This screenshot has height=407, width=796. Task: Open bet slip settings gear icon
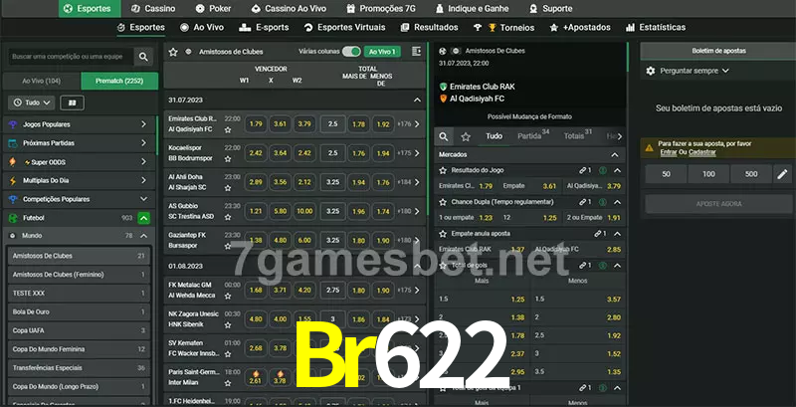(651, 71)
